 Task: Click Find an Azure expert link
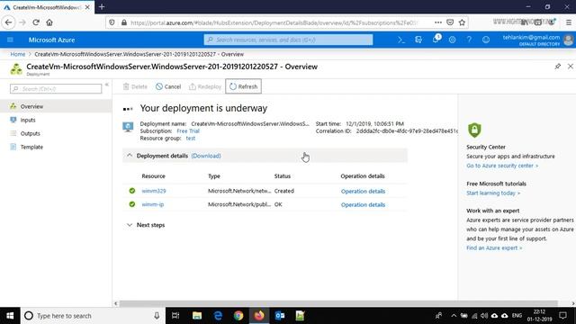tap(494, 248)
